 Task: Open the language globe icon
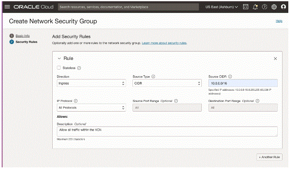pyautogui.click(x=274, y=7)
